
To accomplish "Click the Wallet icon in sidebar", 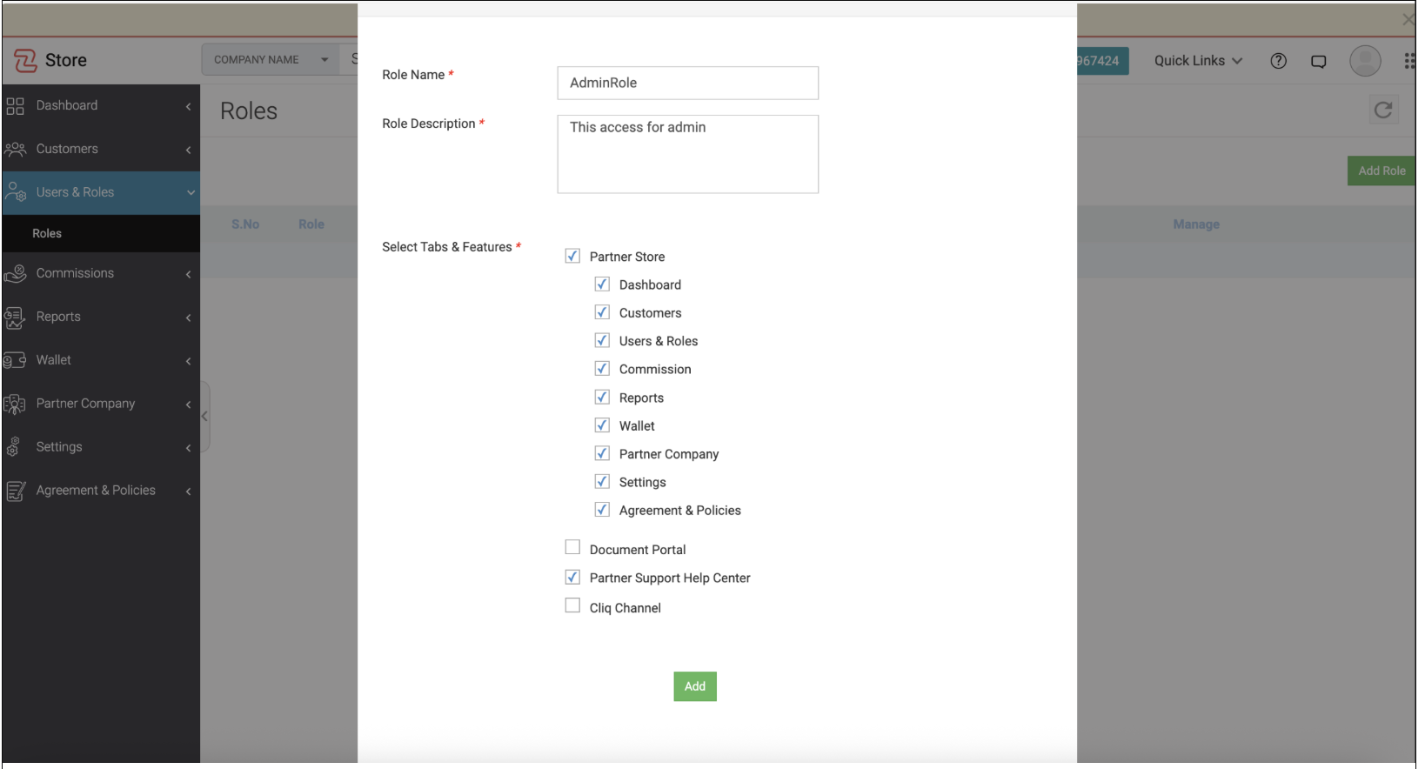I will point(15,361).
